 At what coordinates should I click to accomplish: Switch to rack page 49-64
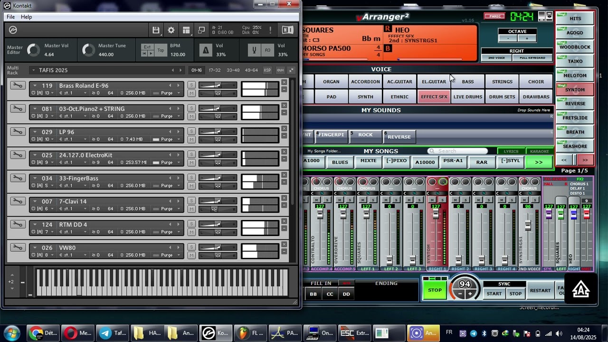[x=251, y=70]
